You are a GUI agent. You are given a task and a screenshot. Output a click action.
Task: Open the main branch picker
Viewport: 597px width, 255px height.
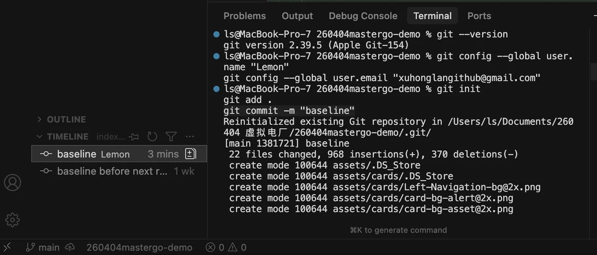click(43, 247)
